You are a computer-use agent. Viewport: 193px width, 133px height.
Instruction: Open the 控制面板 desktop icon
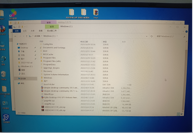pyautogui.click(x=5, y=105)
